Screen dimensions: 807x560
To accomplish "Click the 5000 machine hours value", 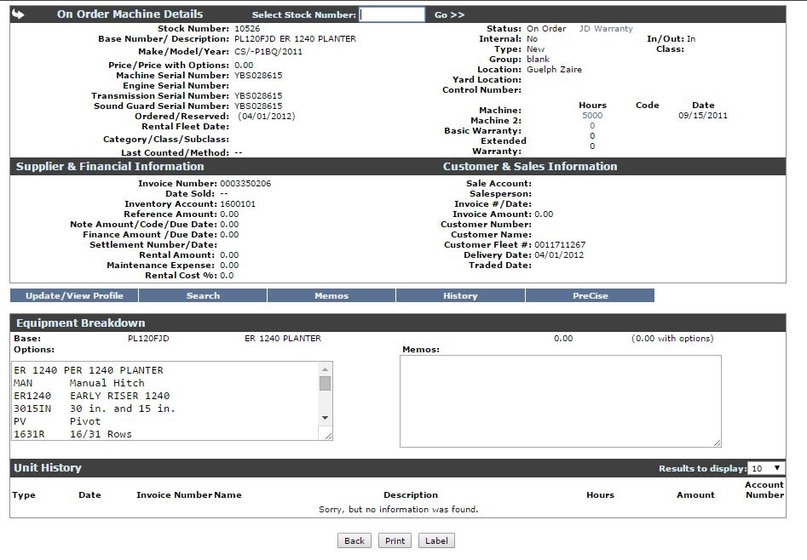I will pos(592,116).
